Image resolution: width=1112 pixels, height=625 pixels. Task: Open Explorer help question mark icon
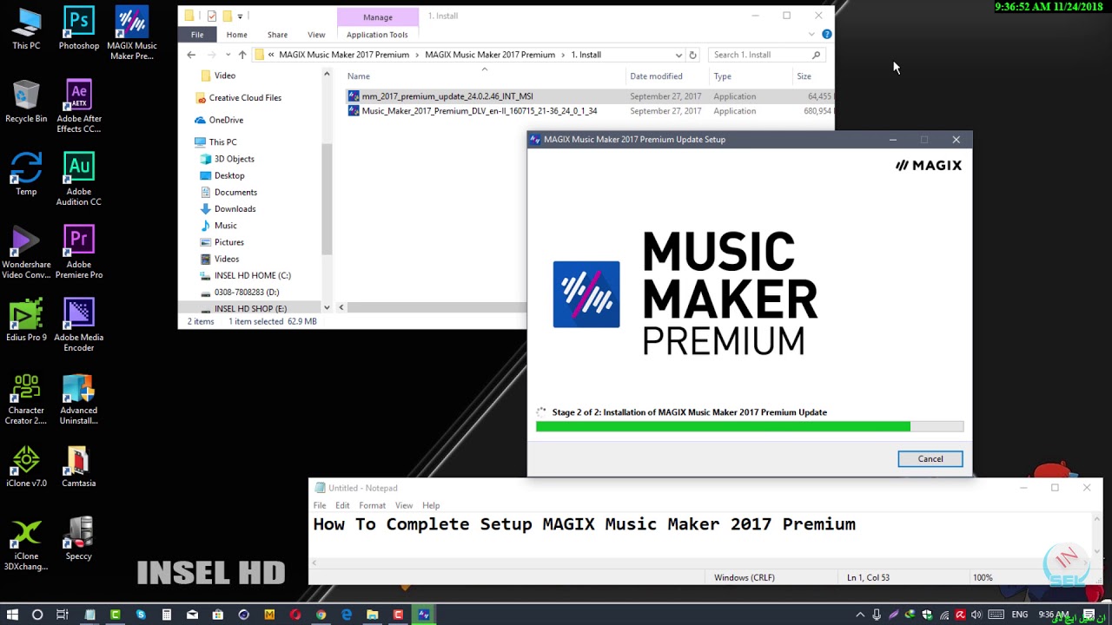[826, 35]
